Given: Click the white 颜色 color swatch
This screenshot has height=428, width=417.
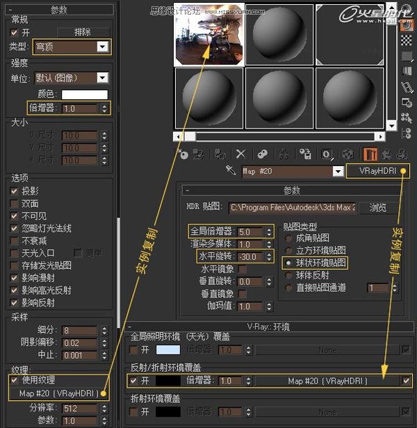Looking at the screenshot, I should click(x=85, y=94).
